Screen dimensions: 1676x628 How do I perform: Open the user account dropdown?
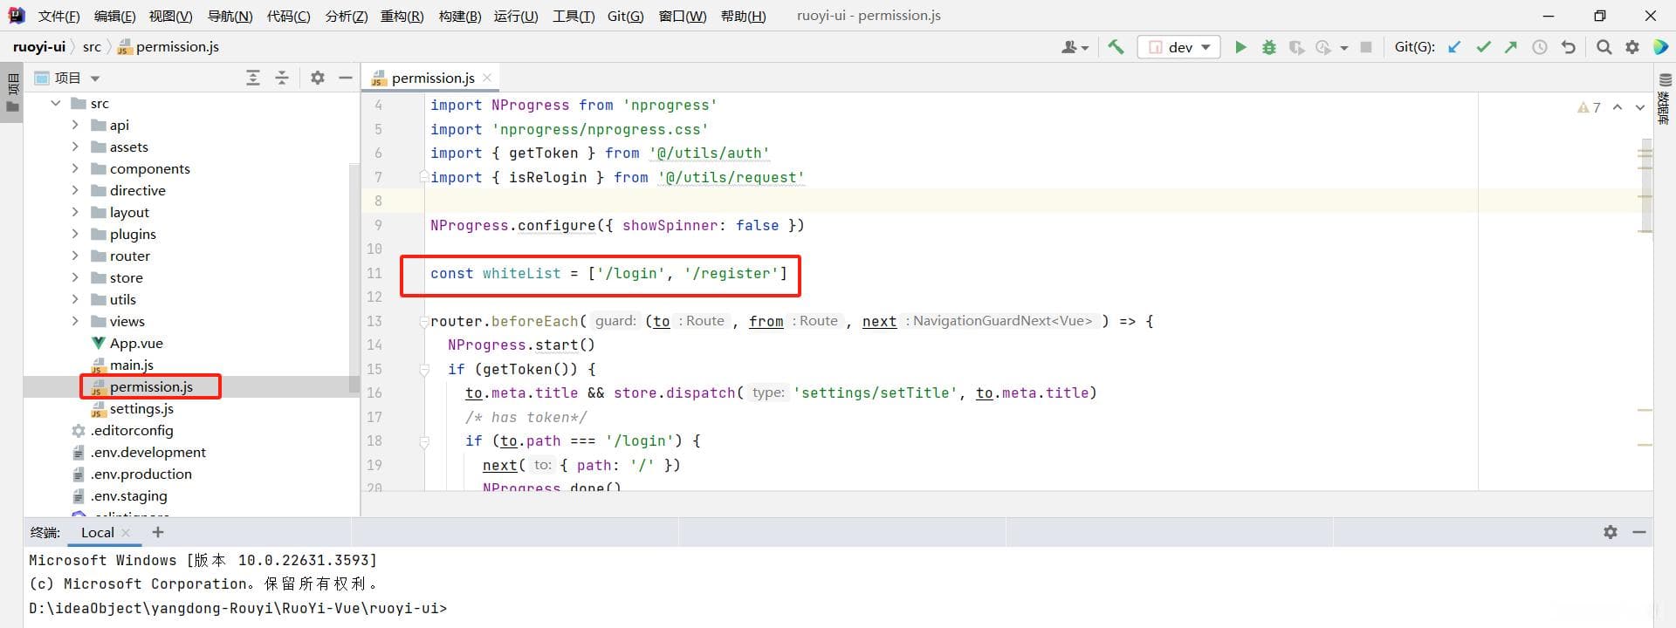(1075, 47)
